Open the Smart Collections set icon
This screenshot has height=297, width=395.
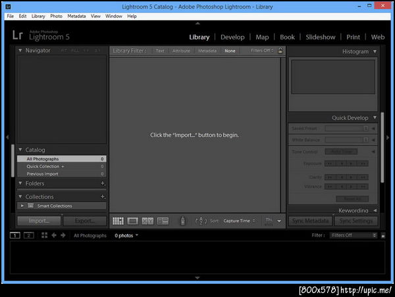pos(31,206)
